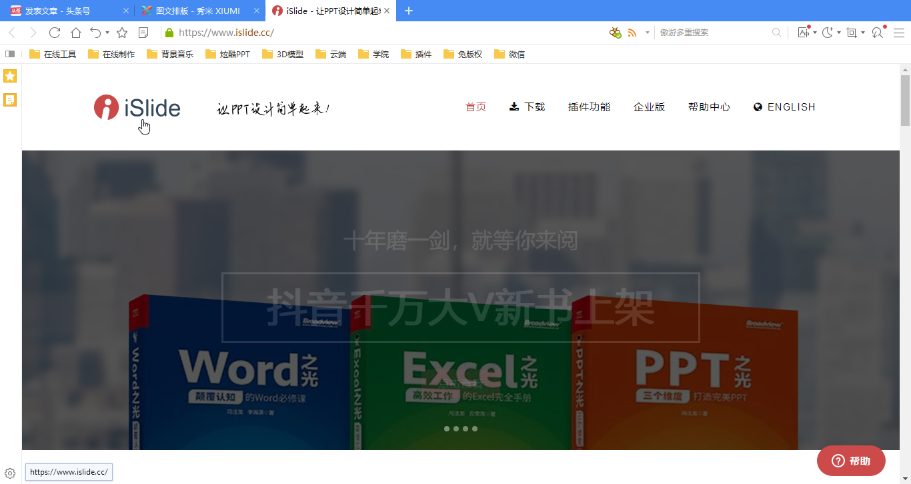Click the page's vertical scrollbar thumb
911x484 pixels.
[905, 100]
